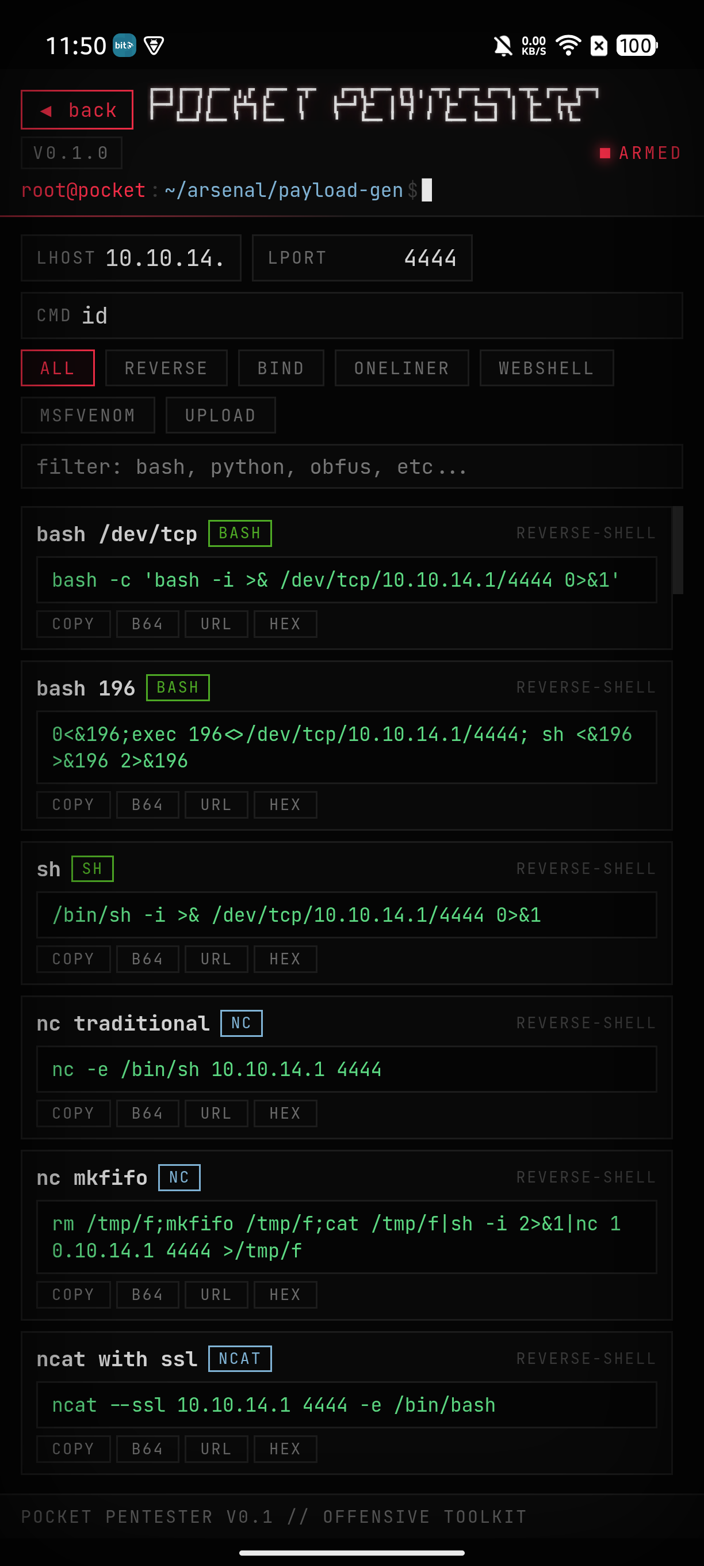Switch to the MSFVENOM filter tab
Image resolution: width=704 pixels, height=1566 pixels.
pos(88,415)
